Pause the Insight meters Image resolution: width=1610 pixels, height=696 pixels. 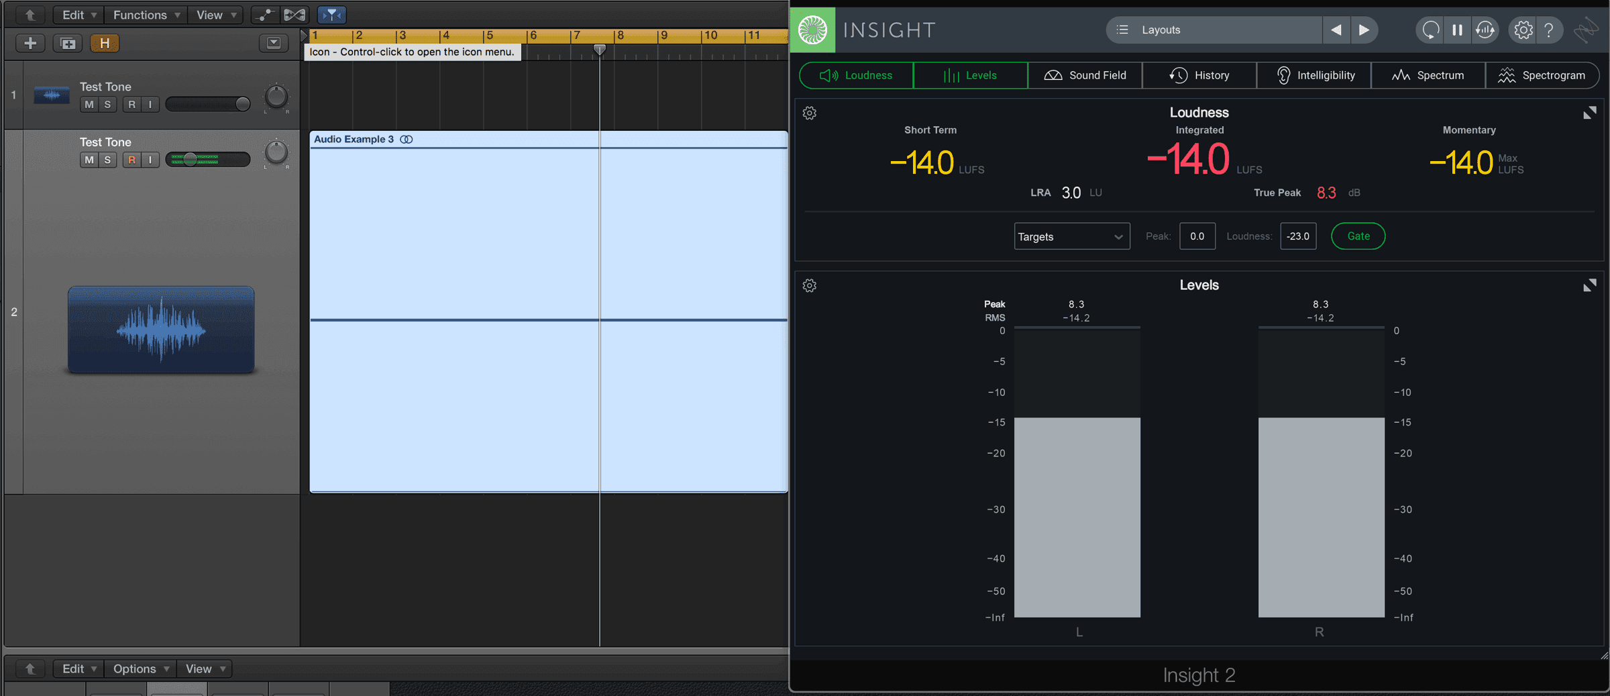(1457, 30)
